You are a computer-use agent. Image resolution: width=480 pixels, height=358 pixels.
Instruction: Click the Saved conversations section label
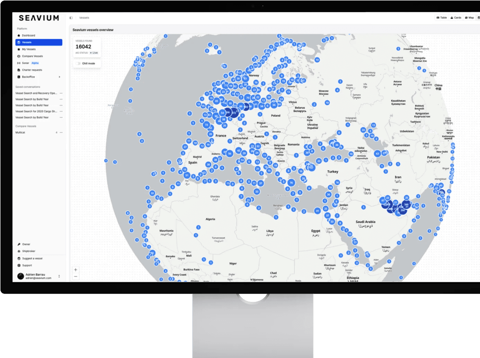[x=28, y=87]
